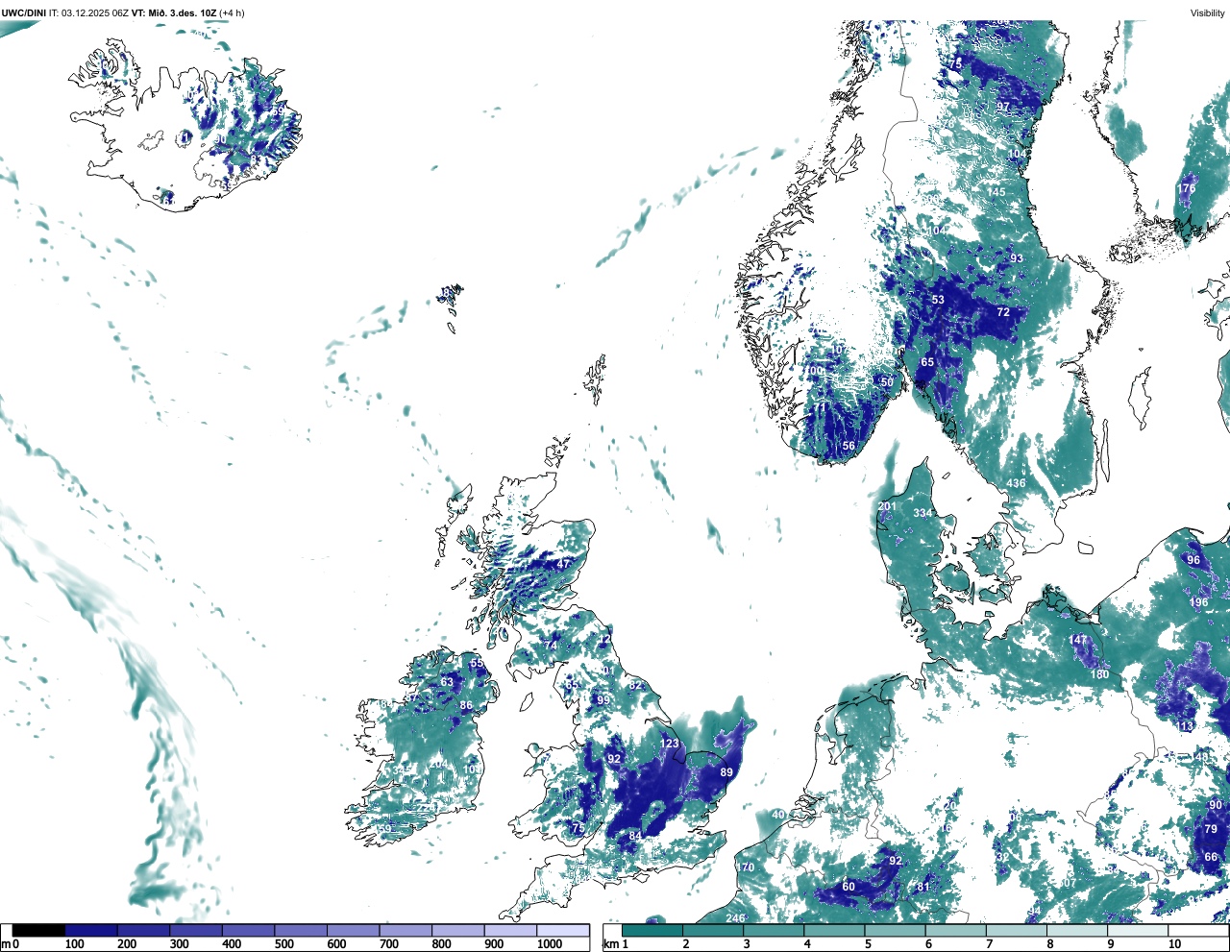
Task: Pick the 500–600 m legend color segment
Action: coord(301,930)
